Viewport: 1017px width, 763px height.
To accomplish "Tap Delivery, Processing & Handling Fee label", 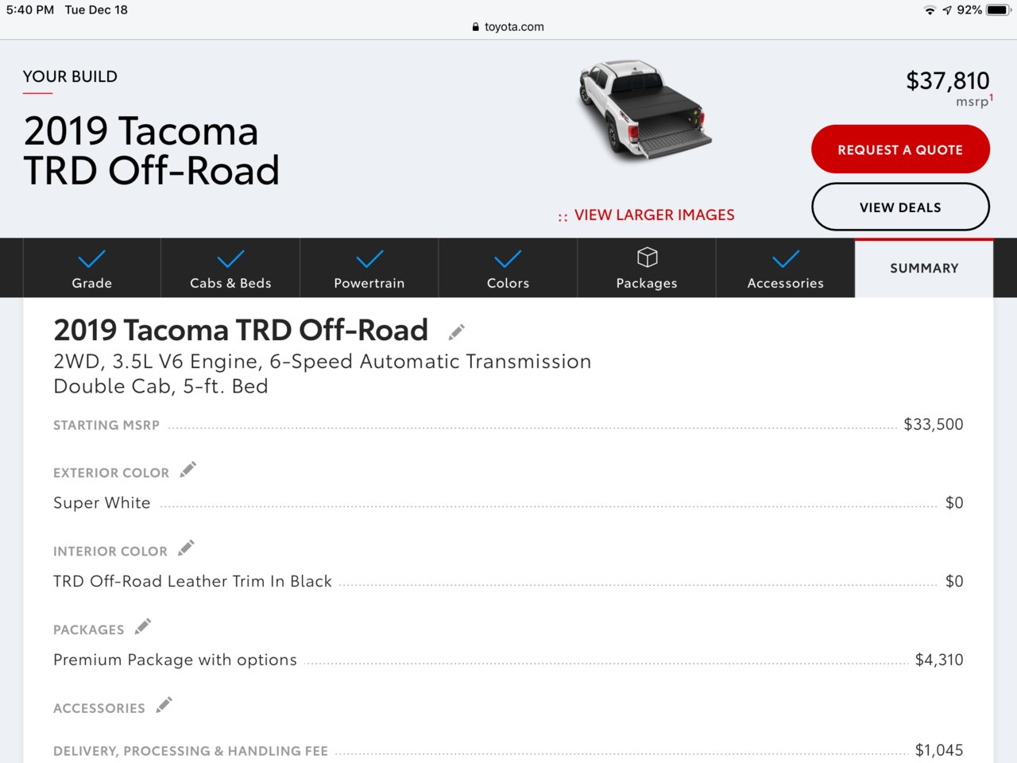I will pos(191,751).
